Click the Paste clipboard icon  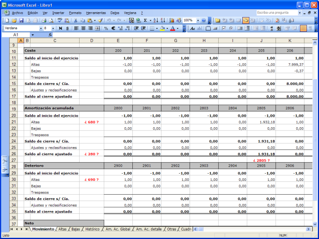90,20
